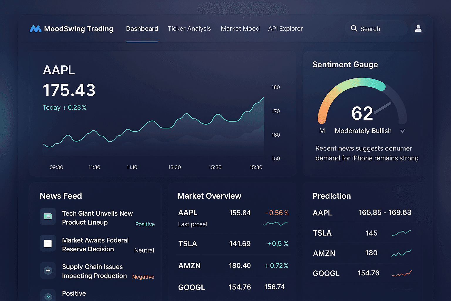
Task: Click the GOOGL sparkline in Prediction panel
Action: click(402, 273)
